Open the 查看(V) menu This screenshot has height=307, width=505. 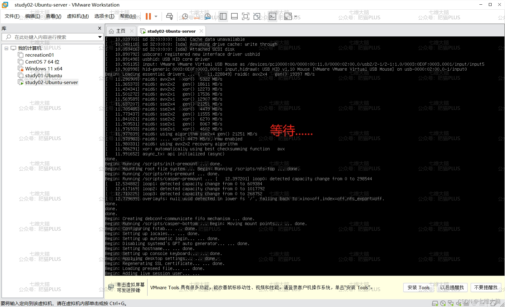click(x=53, y=16)
